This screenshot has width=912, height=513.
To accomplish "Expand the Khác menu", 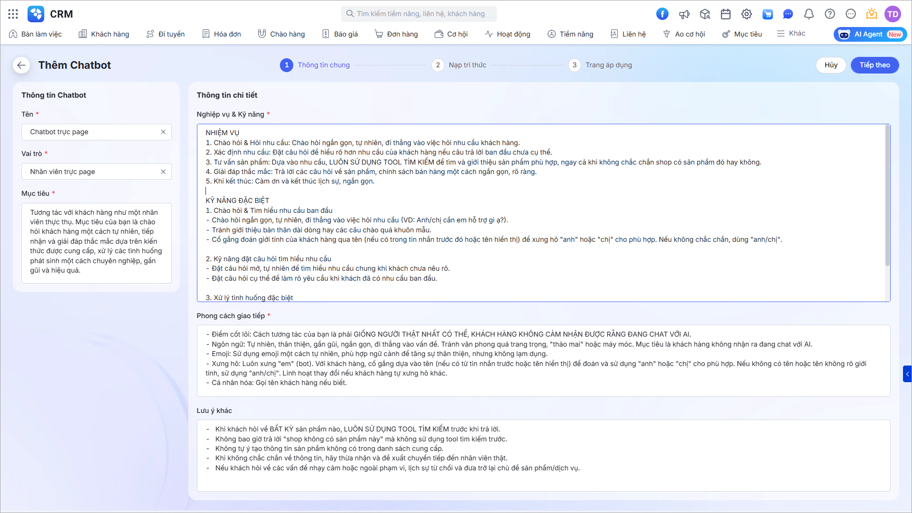I will (x=791, y=34).
